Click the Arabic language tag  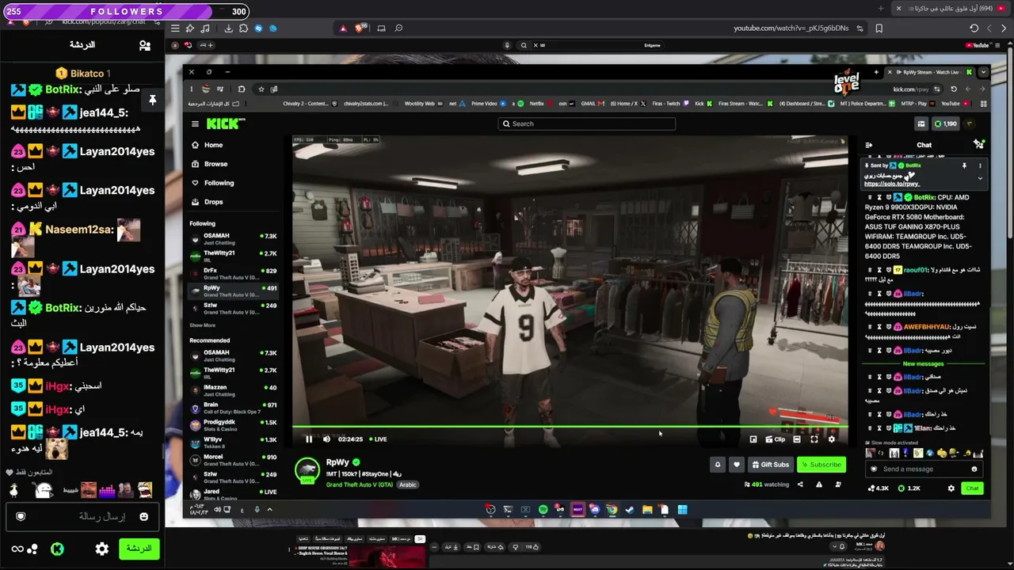(408, 484)
